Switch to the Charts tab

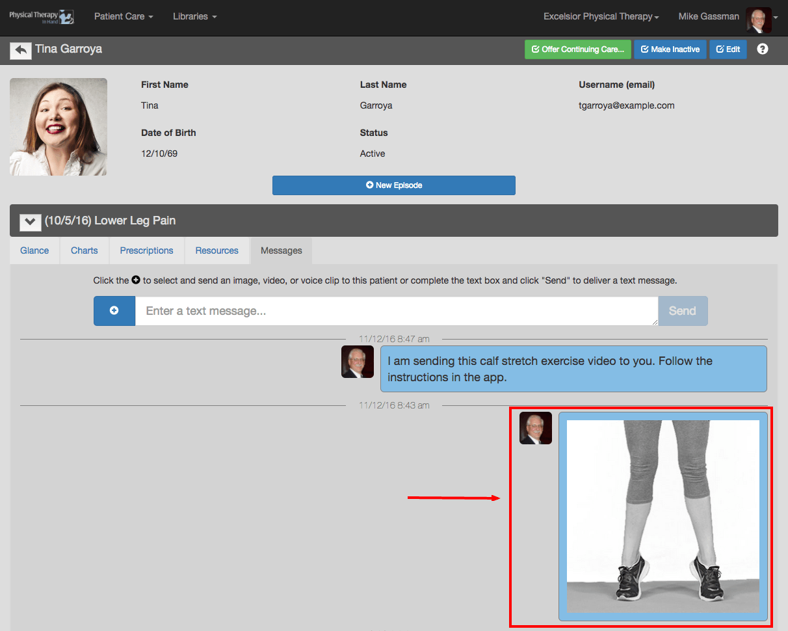(x=85, y=250)
